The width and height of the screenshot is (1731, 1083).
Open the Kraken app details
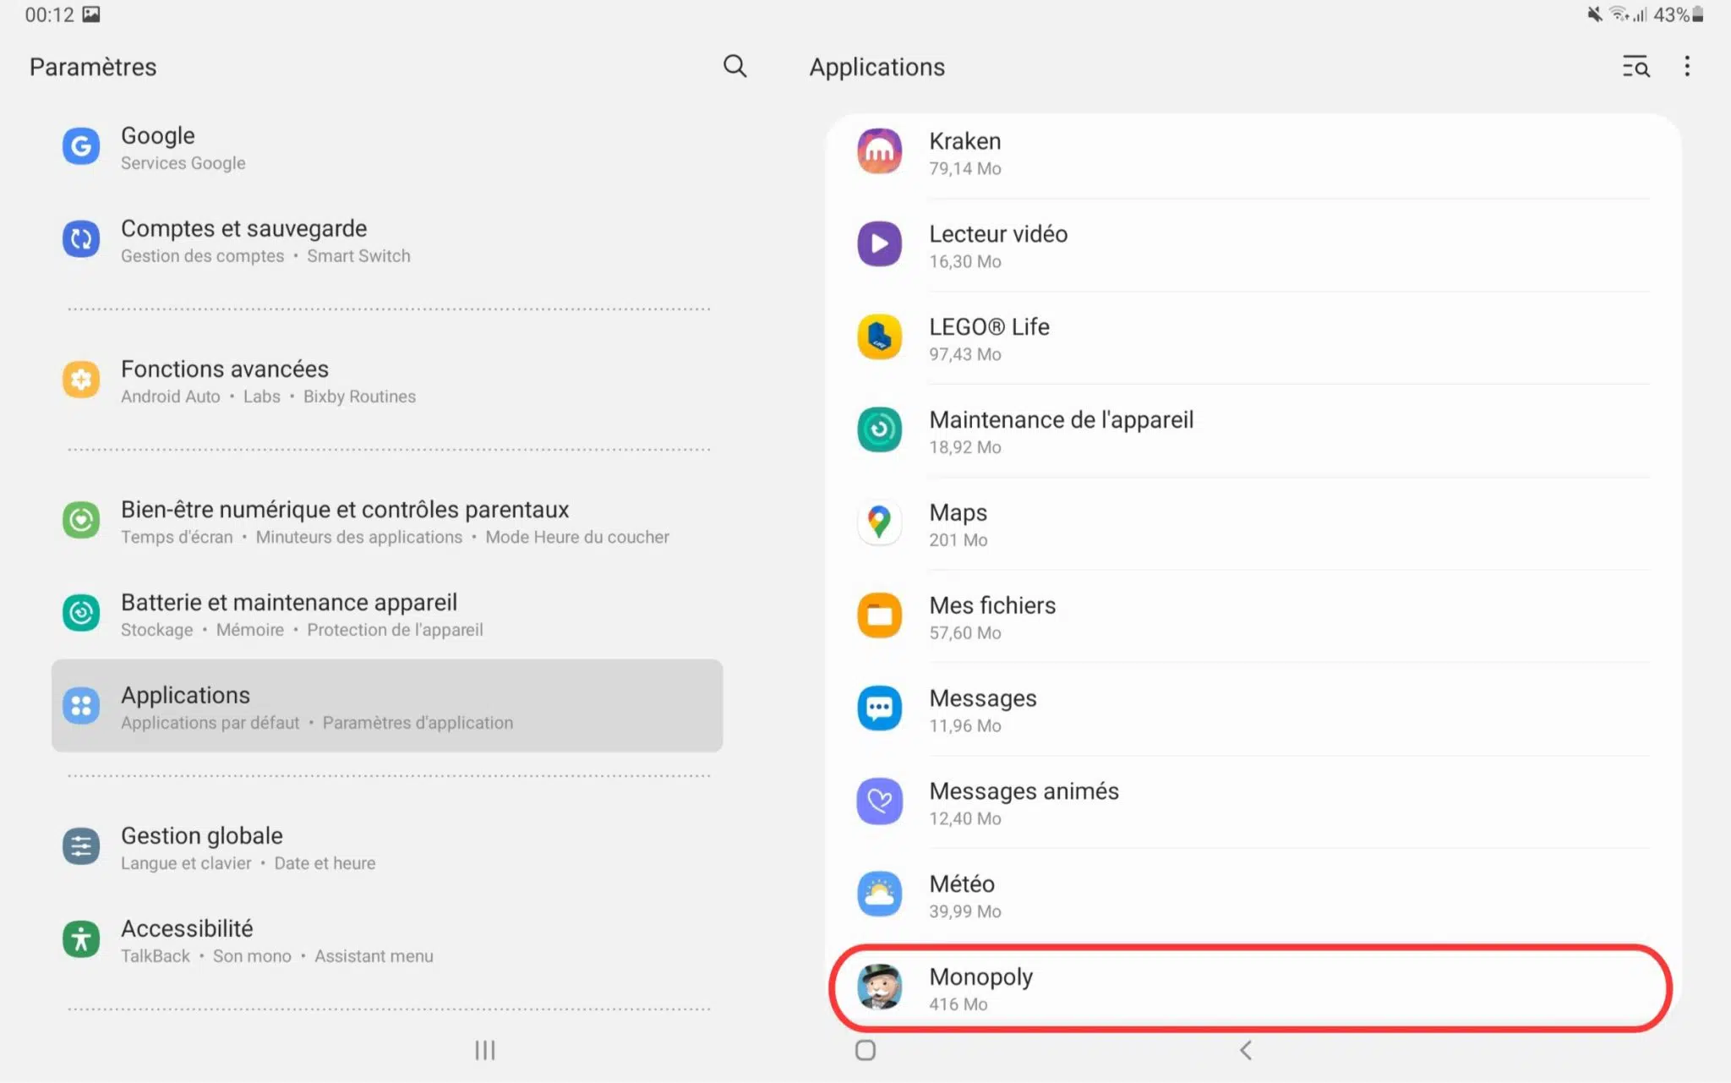pos(1253,152)
